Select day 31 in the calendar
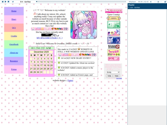167x125 pixels. (x=41, y=72)
